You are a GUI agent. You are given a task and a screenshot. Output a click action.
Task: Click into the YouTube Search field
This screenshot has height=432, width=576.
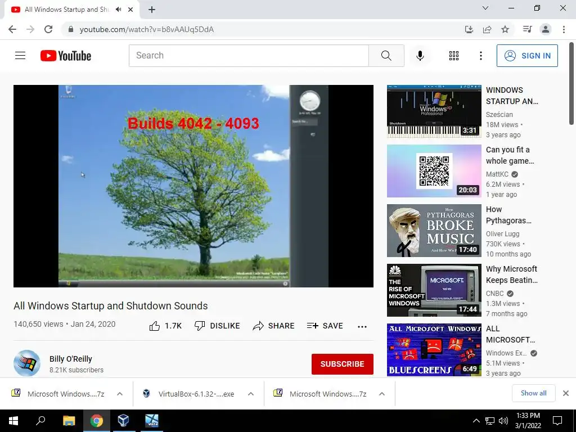point(249,56)
